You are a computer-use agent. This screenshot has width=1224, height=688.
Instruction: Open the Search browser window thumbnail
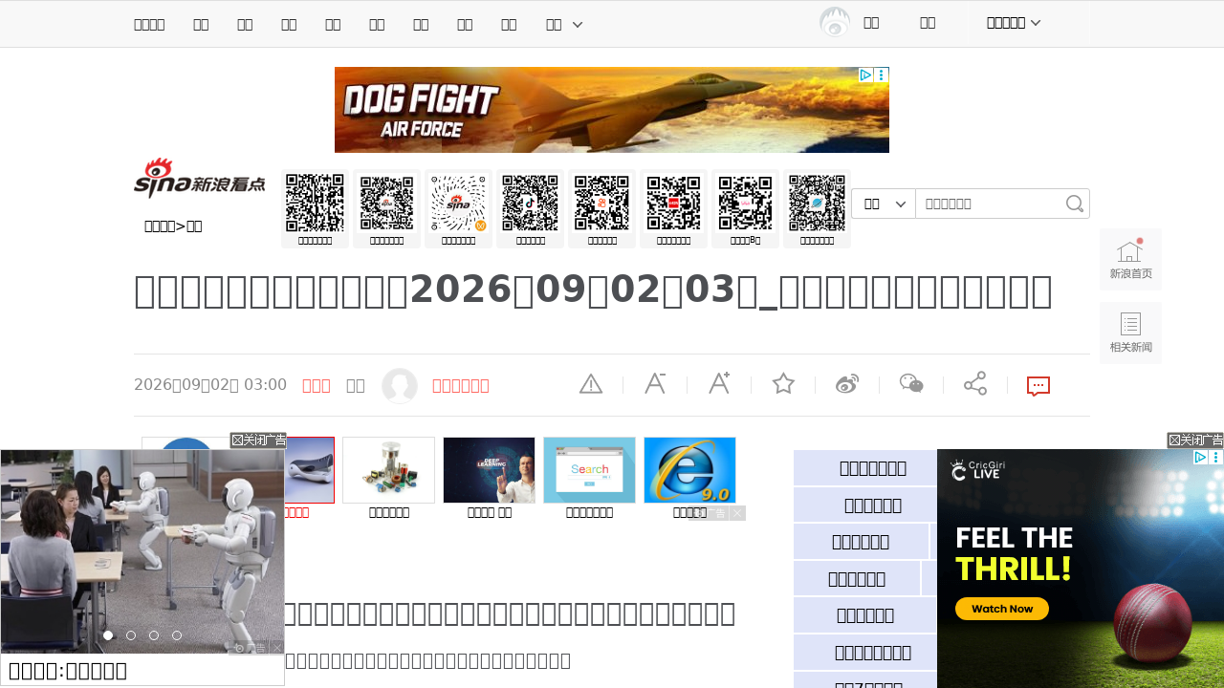pyautogui.click(x=589, y=470)
